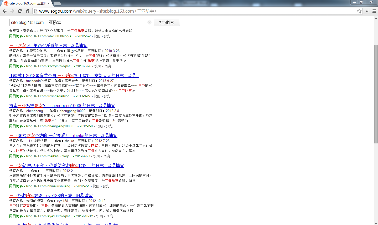Image resolution: width=378 pixels, height=225 pixels.
Task: Clear the search box with X icon
Action: pyautogui.click(x=149, y=22)
